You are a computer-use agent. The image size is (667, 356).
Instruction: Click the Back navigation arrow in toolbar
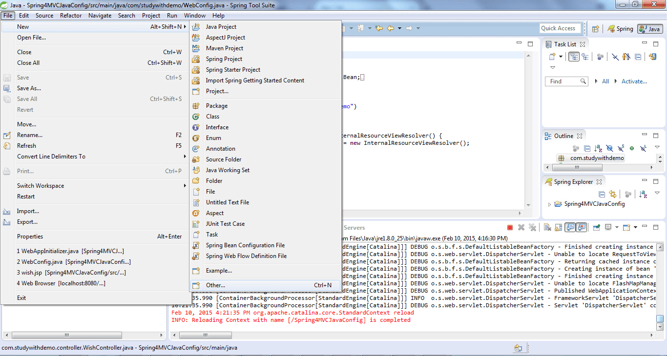(x=391, y=28)
